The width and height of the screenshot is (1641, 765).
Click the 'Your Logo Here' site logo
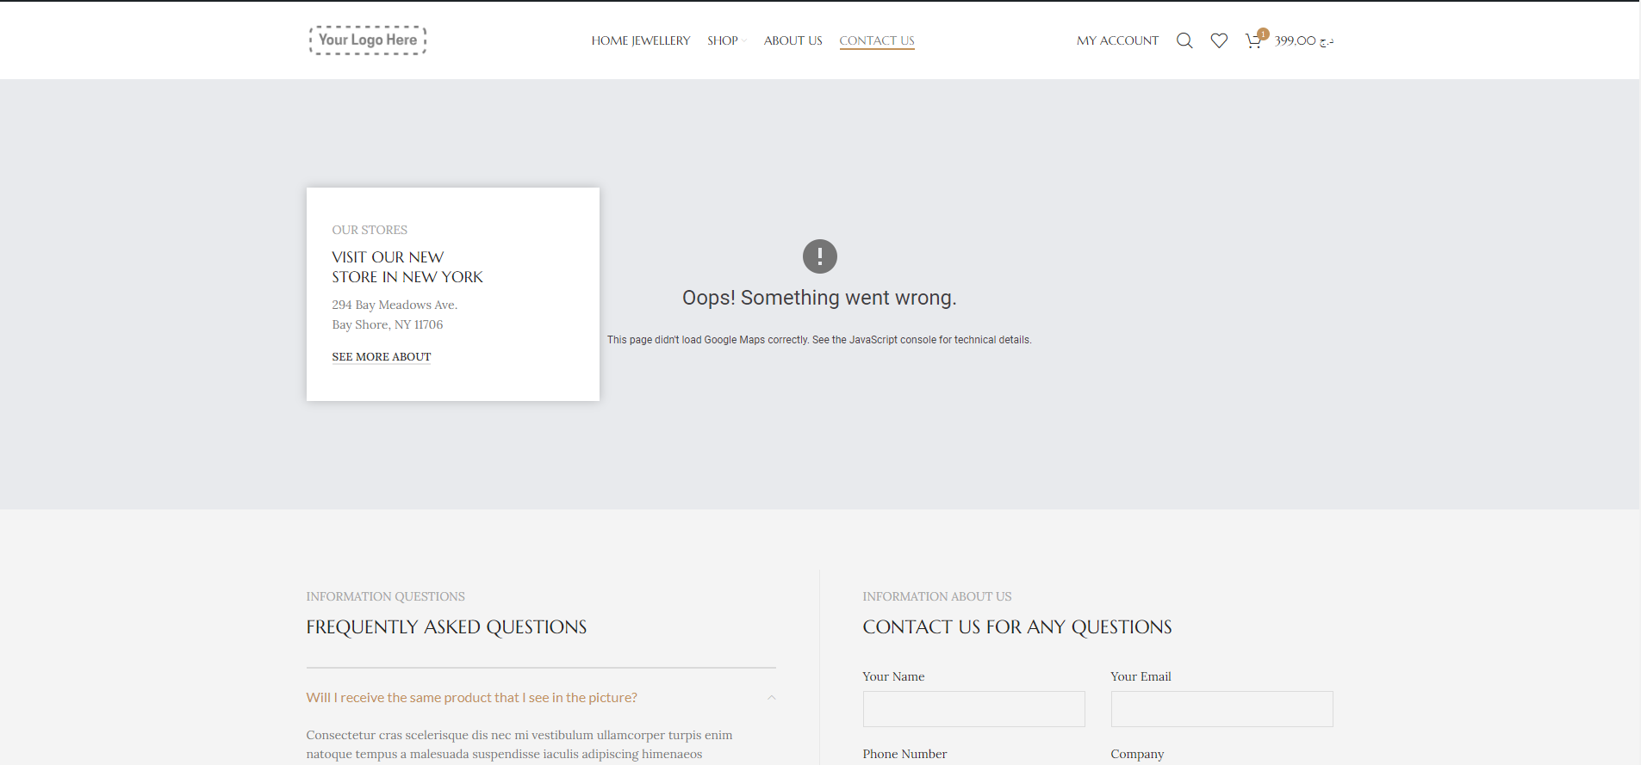click(368, 40)
